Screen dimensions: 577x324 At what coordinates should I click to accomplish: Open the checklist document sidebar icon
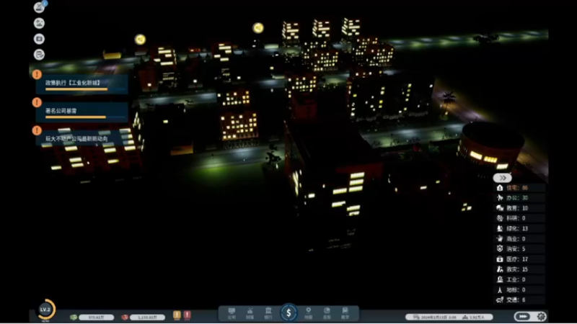click(x=39, y=55)
